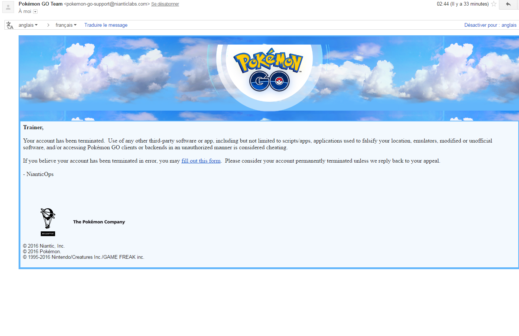This screenshot has width=519, height=336.
Task: Click the timestamp '02:44 (Il y a 33 minutes)'
Action: point(463,4)
